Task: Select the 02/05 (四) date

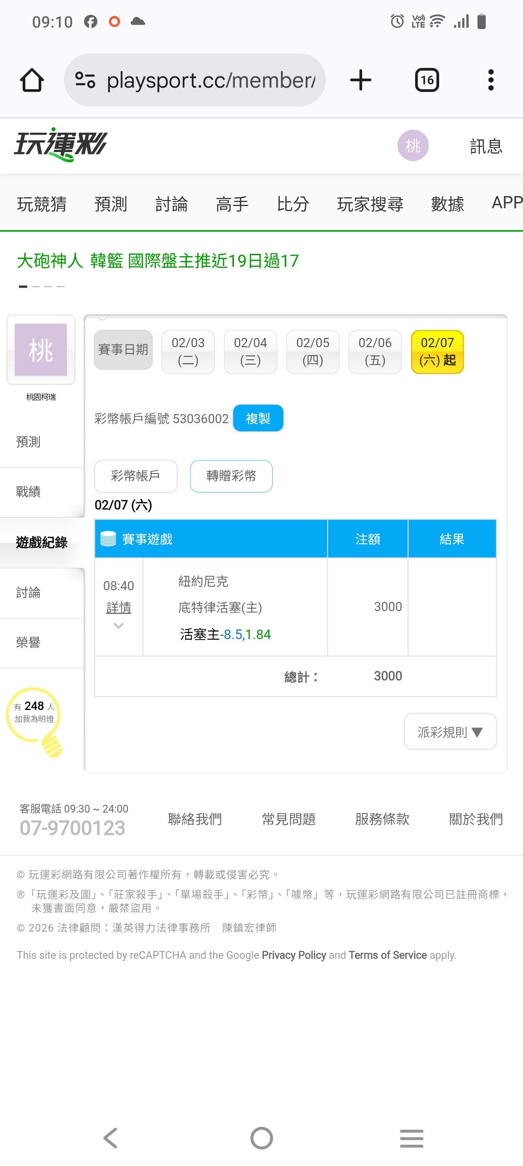Action: tap(312, 352)
